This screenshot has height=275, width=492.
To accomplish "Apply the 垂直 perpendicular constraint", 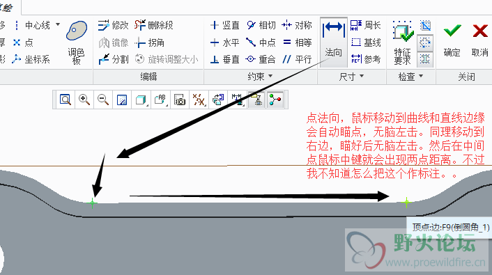I will point(224,59).
